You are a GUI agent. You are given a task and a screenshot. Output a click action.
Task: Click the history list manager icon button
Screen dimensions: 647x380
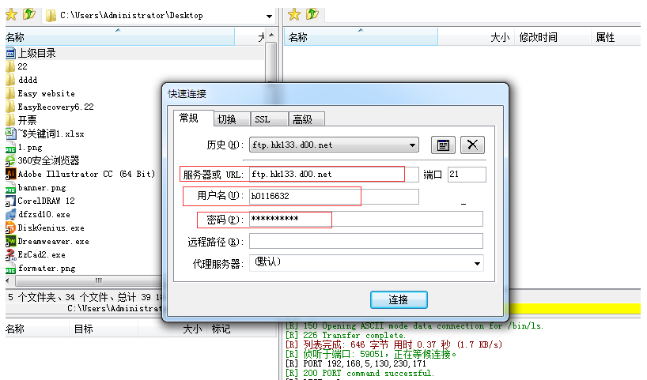443,145
